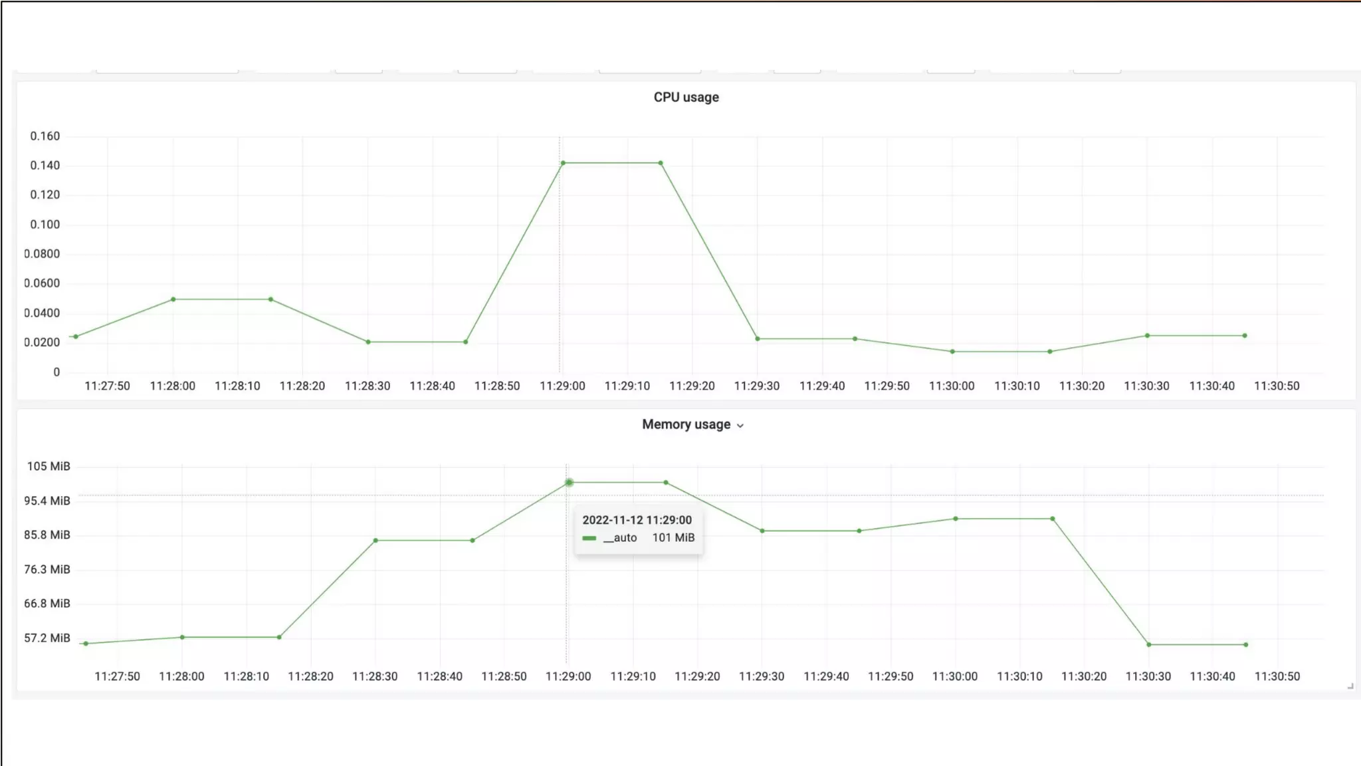
Task: Click the memory data point at 11:30:00
Action: 956,519
